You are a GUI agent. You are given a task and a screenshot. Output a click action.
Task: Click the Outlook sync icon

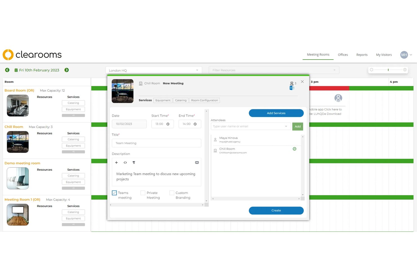click(292, 88)
